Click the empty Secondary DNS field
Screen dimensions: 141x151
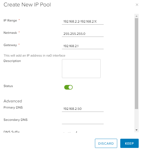(x=83, y=121)
